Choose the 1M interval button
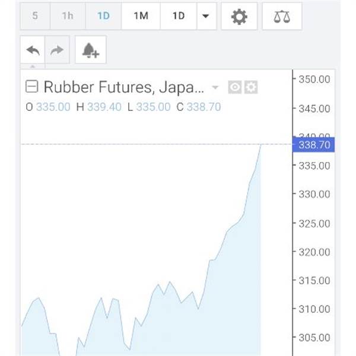356x356 pixels. pos(141,16)
